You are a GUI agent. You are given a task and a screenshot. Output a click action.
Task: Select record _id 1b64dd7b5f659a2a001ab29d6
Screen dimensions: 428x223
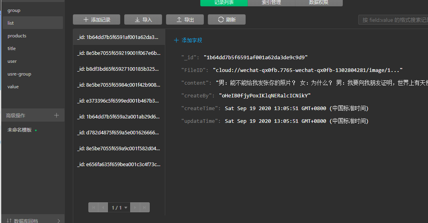tap(119, 117)
